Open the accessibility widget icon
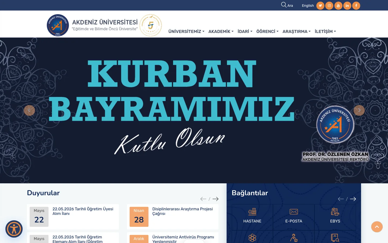This screenshot has width=388, height=243. pyautogui.click(x=14, y=229)
